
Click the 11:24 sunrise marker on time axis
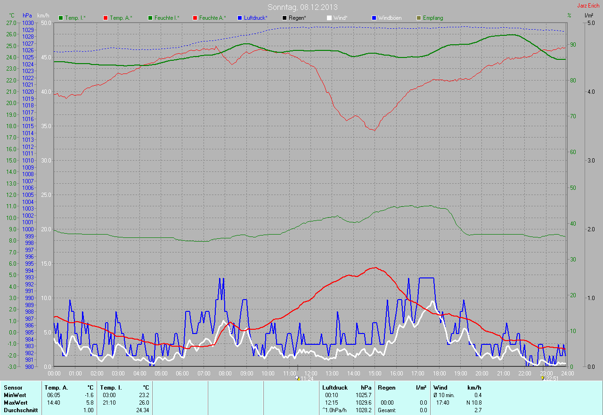(x=305, y=378)
